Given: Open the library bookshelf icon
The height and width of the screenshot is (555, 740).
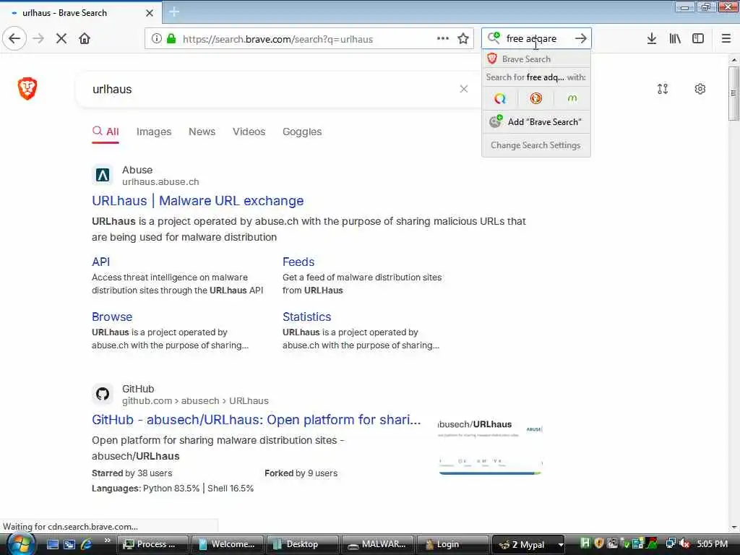Looking at the screenshot, I should tap(675, 39).
